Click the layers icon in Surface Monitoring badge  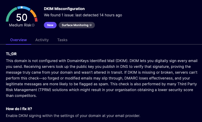pos(90,25)
